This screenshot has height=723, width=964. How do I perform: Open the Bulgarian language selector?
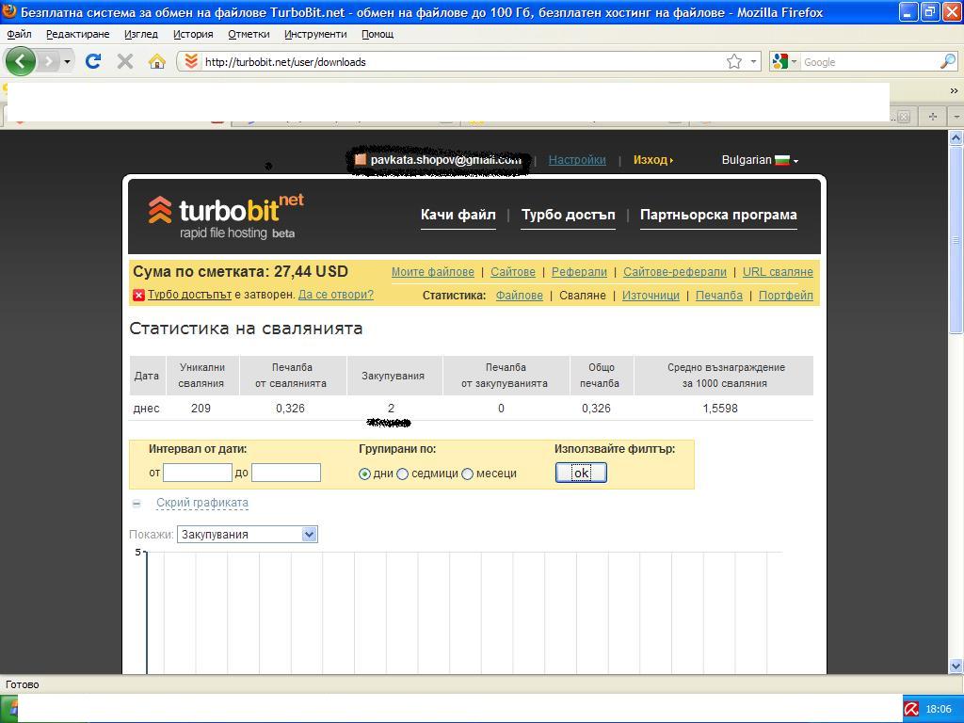coord(760,160)
